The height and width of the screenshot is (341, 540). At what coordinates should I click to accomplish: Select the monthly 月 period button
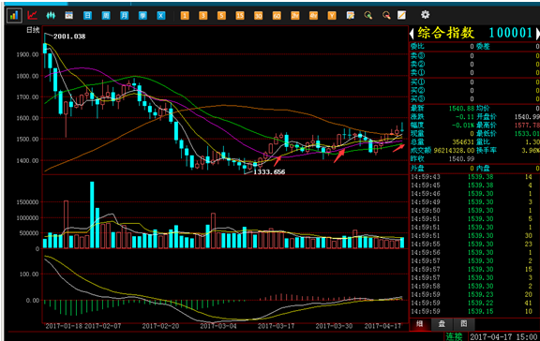point(125,15)
